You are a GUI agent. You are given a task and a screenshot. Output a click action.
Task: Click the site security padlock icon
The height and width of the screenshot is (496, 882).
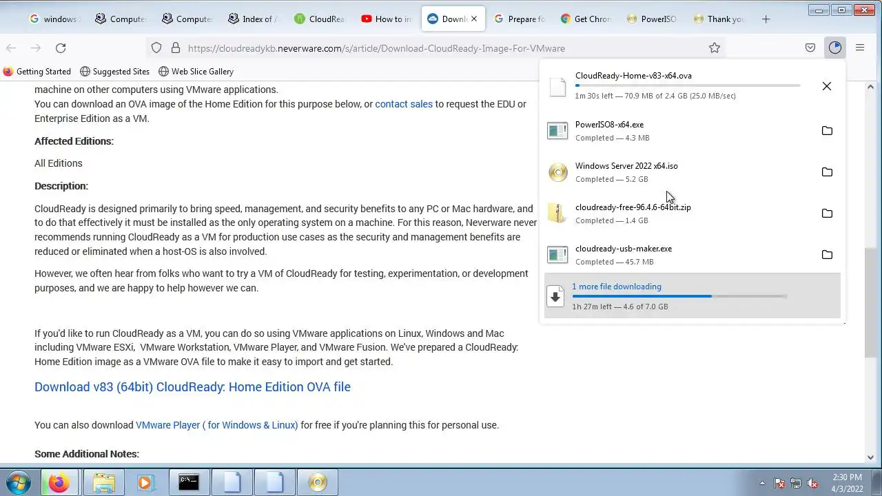tap(175, 48)
